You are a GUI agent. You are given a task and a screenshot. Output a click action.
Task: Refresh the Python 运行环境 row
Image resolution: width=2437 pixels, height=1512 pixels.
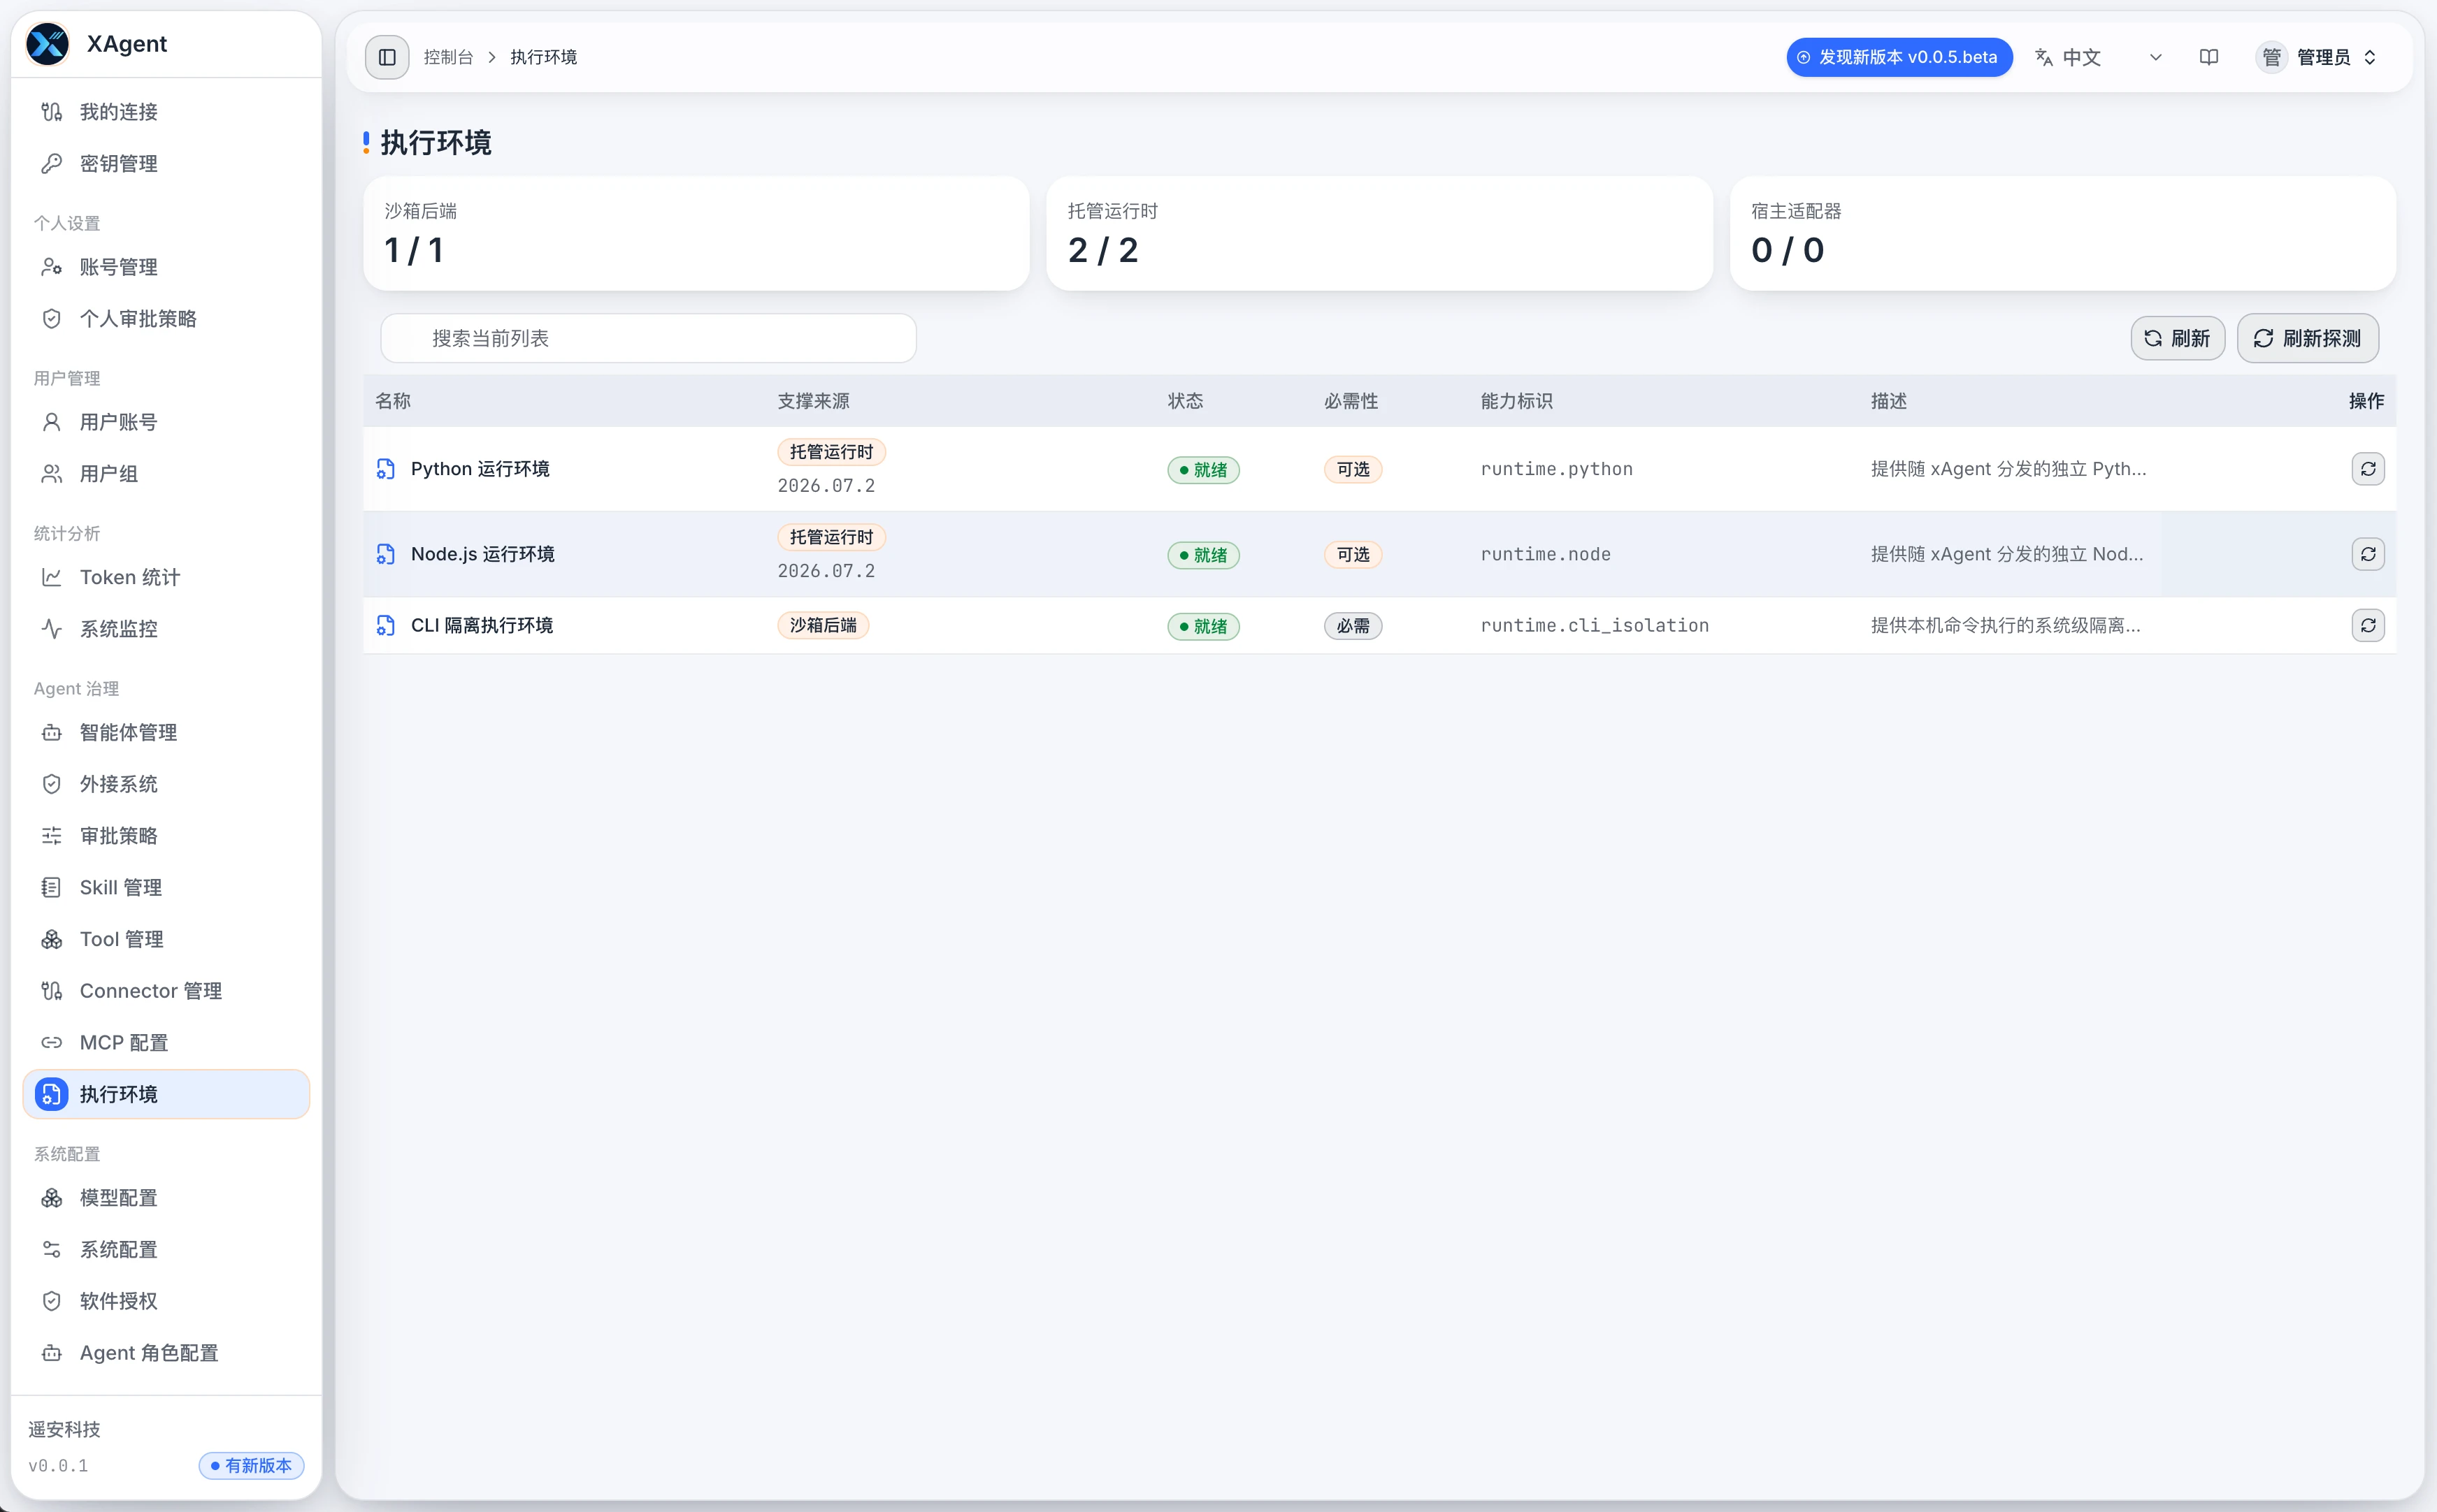(x=2368, y=469)
